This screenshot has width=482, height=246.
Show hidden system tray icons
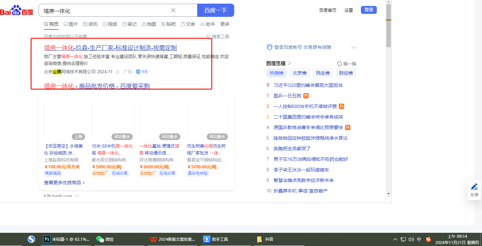(395, 239)
